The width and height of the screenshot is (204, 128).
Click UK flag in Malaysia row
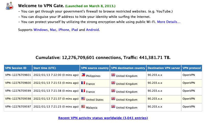coord(113,107)
